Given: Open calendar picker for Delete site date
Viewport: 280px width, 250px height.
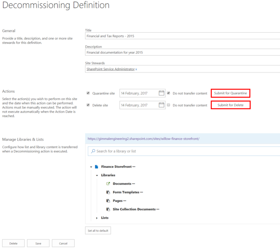Looking at the screenshot, I should [161, 105].
